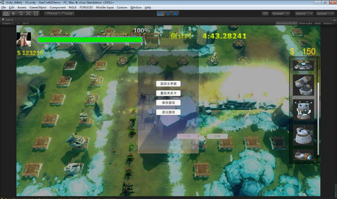Screen dimensions: 337x199
Task: Toggle Maximize on Play
Action: pyautogui.click(x=287, y=23)
